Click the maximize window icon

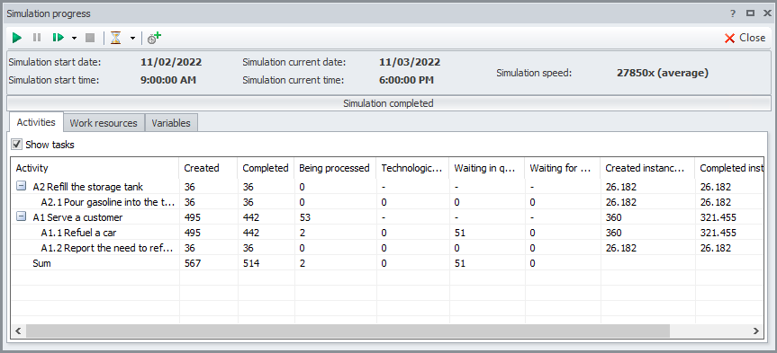pos(750,13)
